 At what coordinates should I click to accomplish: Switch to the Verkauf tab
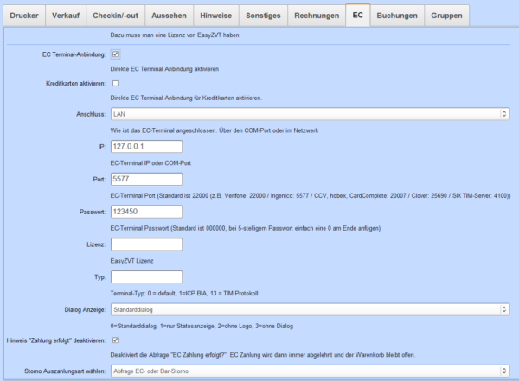pos(67,16)
